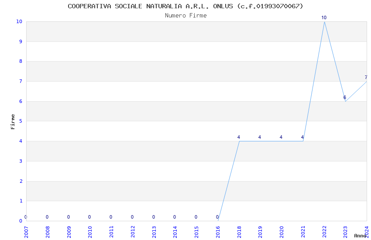This screenshot has width=371, height=240.
Task: Click y-axis tick label 5
Action: [21, 121]
